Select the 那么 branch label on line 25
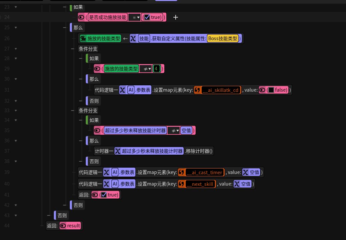 click(78, 28)
